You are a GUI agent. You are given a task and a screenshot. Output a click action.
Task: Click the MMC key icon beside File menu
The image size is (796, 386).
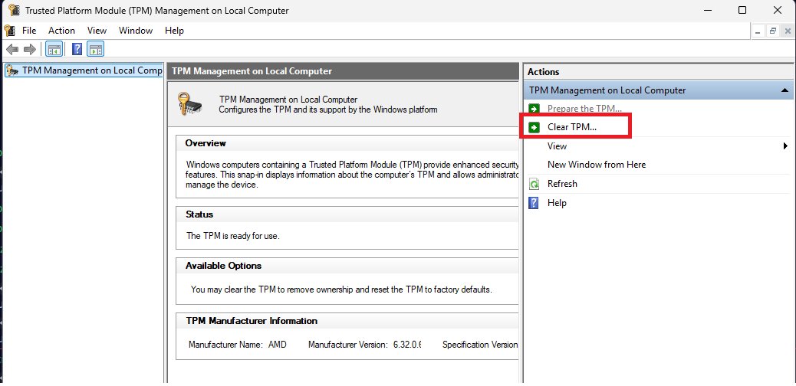coord(10,31)
